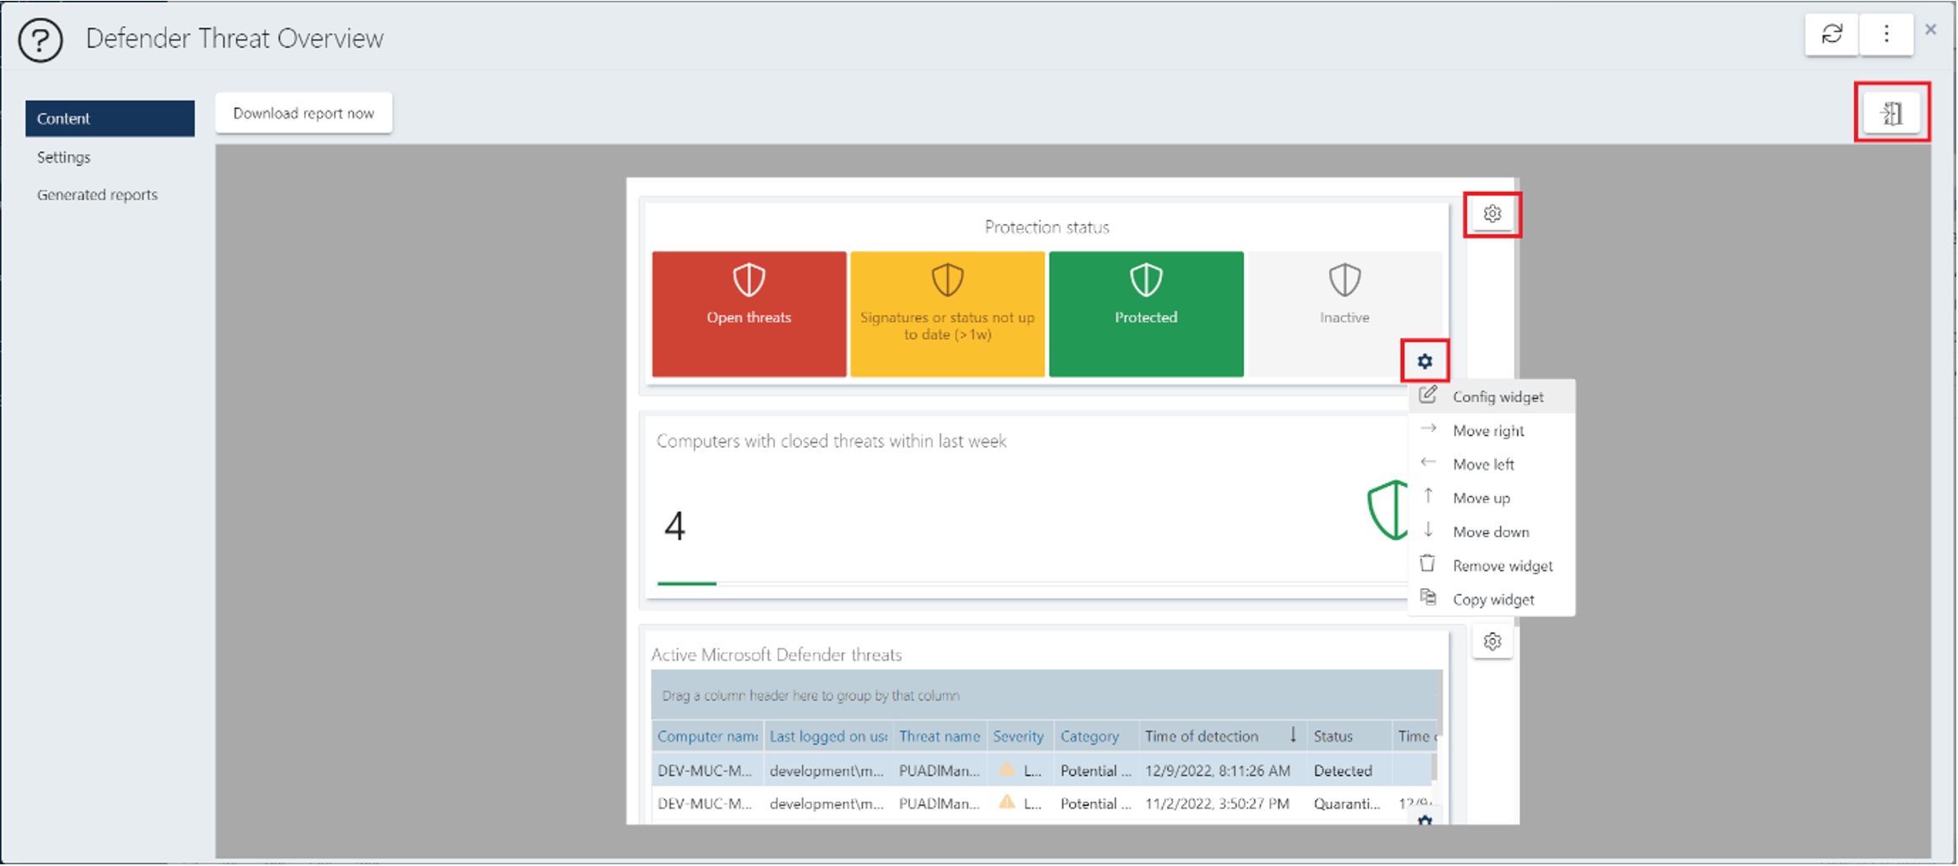Select the row detected 12/9/2022, 8:11:26 AM
Screen dimensions: 1958x866
(x=1041, y=770)
